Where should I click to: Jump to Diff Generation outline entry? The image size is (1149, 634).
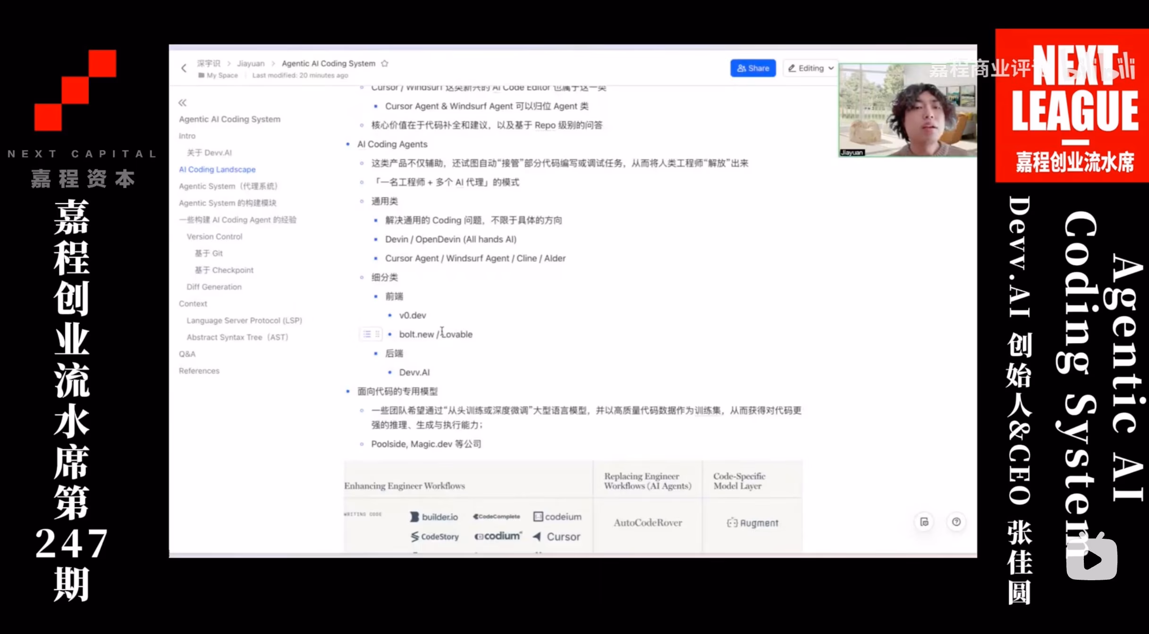214,287
